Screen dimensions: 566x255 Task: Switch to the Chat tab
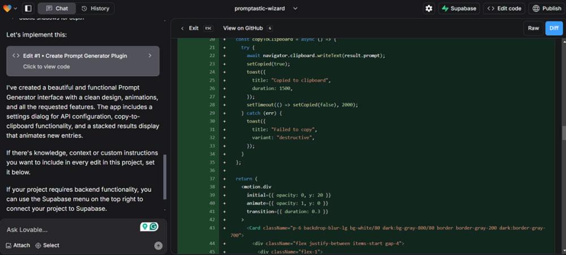pos(57,8)
